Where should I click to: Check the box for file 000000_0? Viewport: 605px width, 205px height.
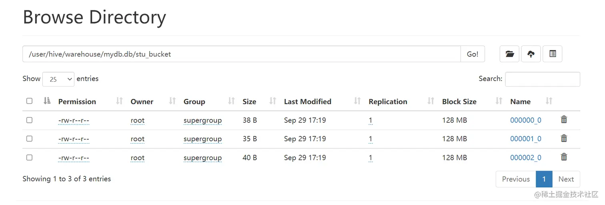(x=29, y=120)
